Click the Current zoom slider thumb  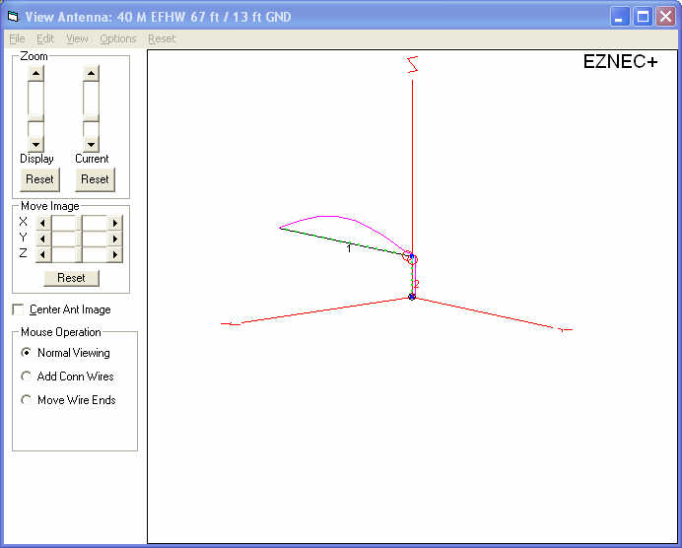[91, 118]
